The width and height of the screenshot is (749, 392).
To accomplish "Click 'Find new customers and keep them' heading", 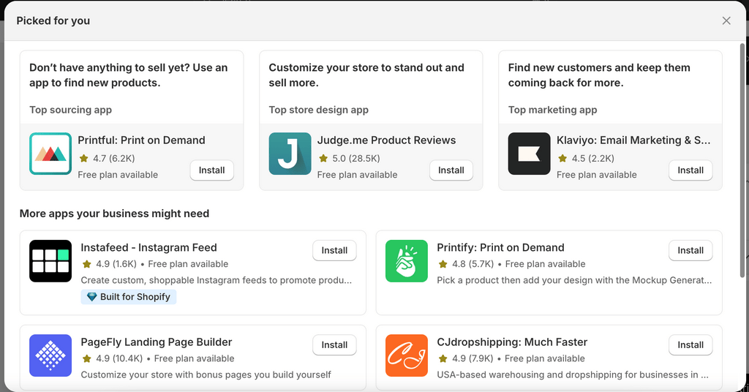I will (x=599, y=75).
